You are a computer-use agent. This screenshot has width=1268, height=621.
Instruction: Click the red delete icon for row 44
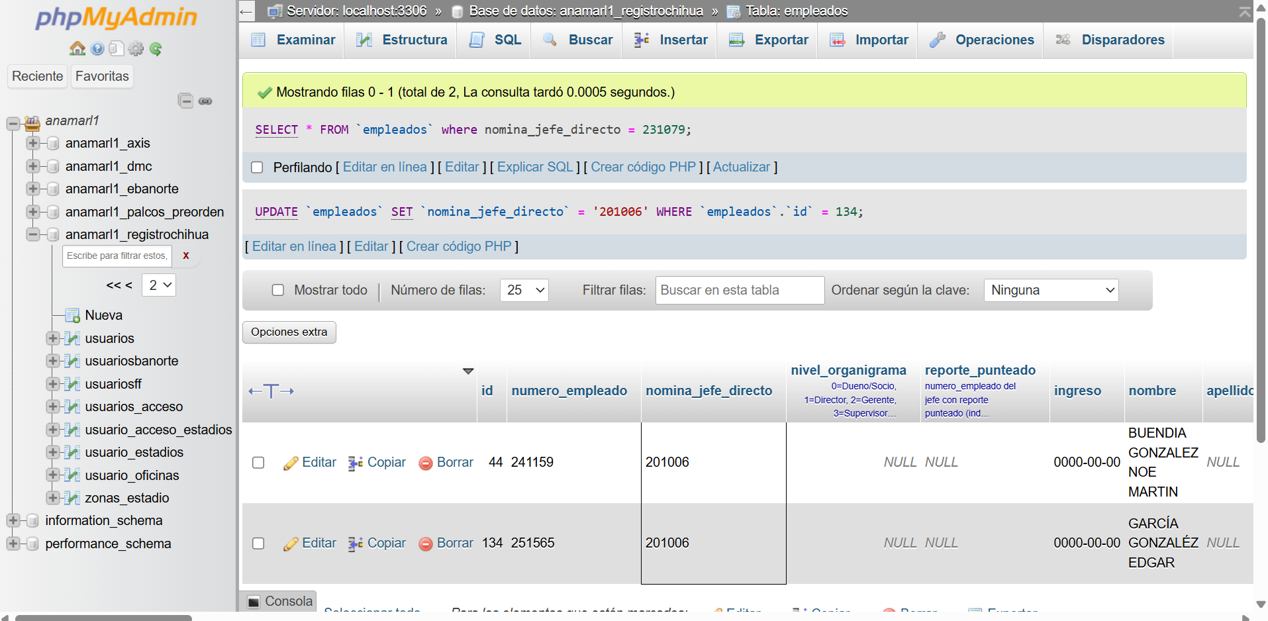426,463
